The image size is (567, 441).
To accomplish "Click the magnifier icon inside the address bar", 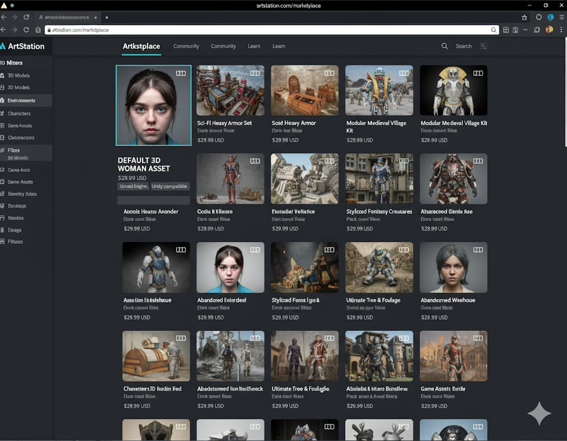I will point(493,30).
